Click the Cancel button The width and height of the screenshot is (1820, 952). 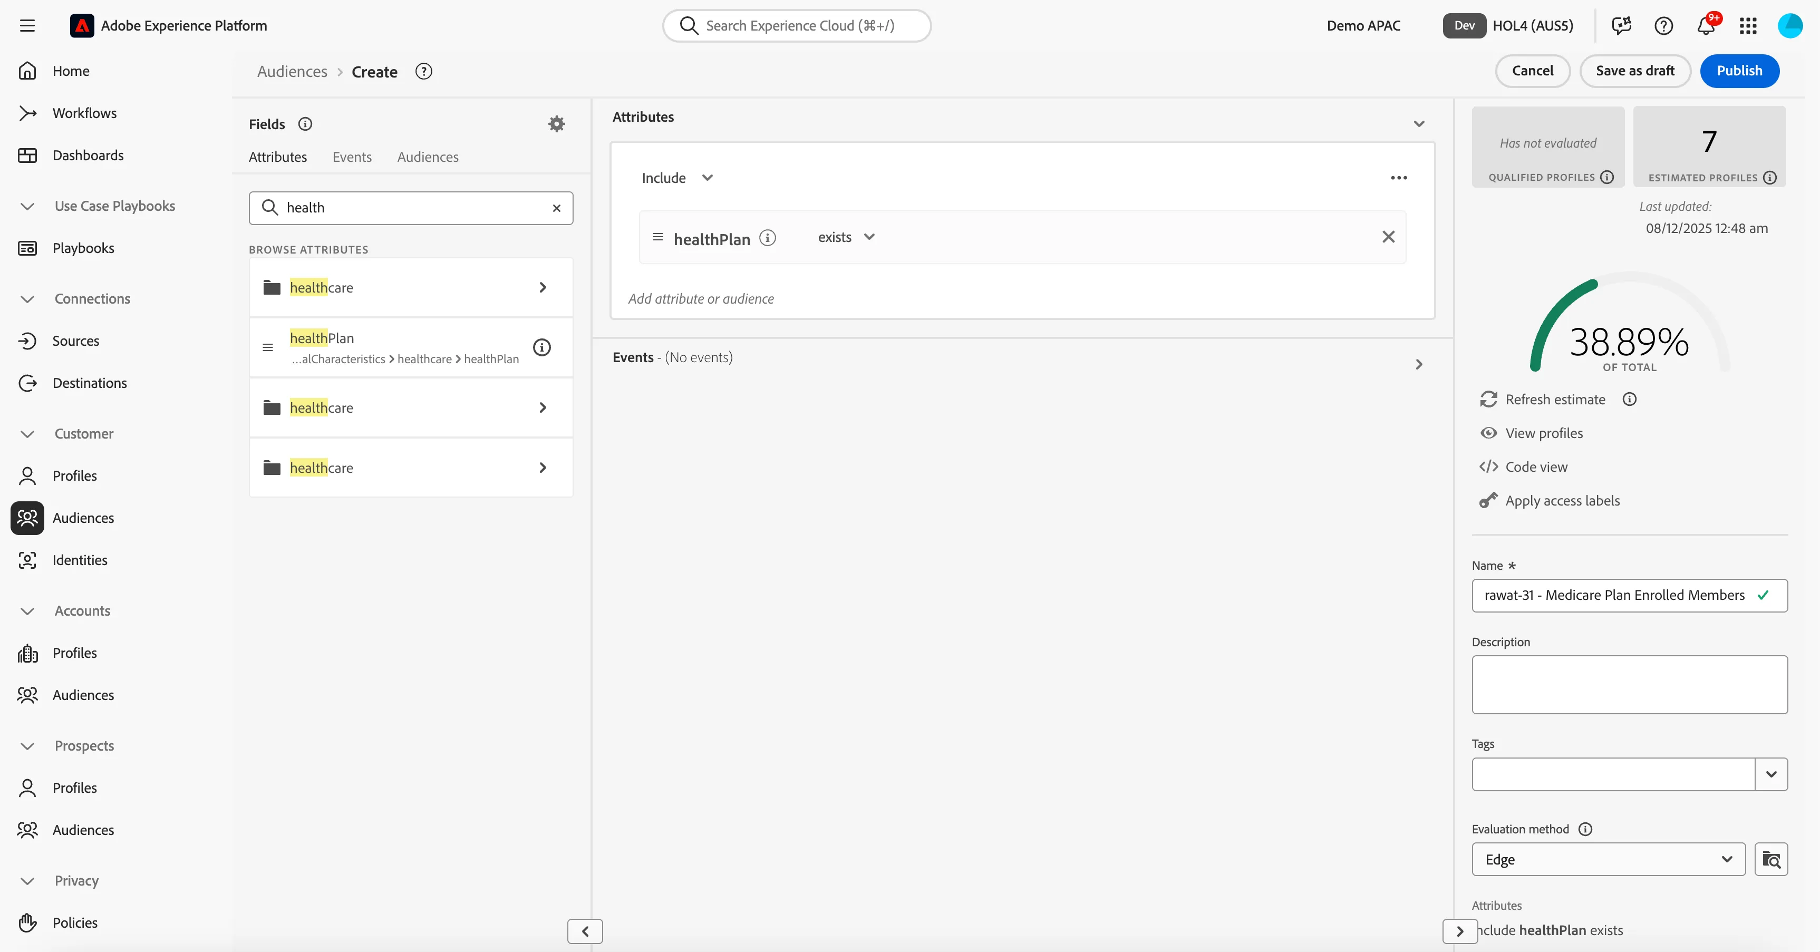coord(1533,71)
